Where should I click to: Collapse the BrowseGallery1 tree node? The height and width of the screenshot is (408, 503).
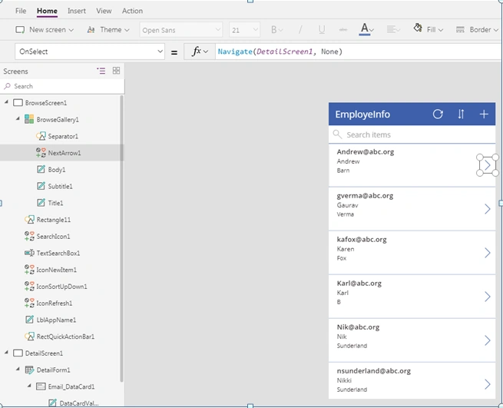18,119
